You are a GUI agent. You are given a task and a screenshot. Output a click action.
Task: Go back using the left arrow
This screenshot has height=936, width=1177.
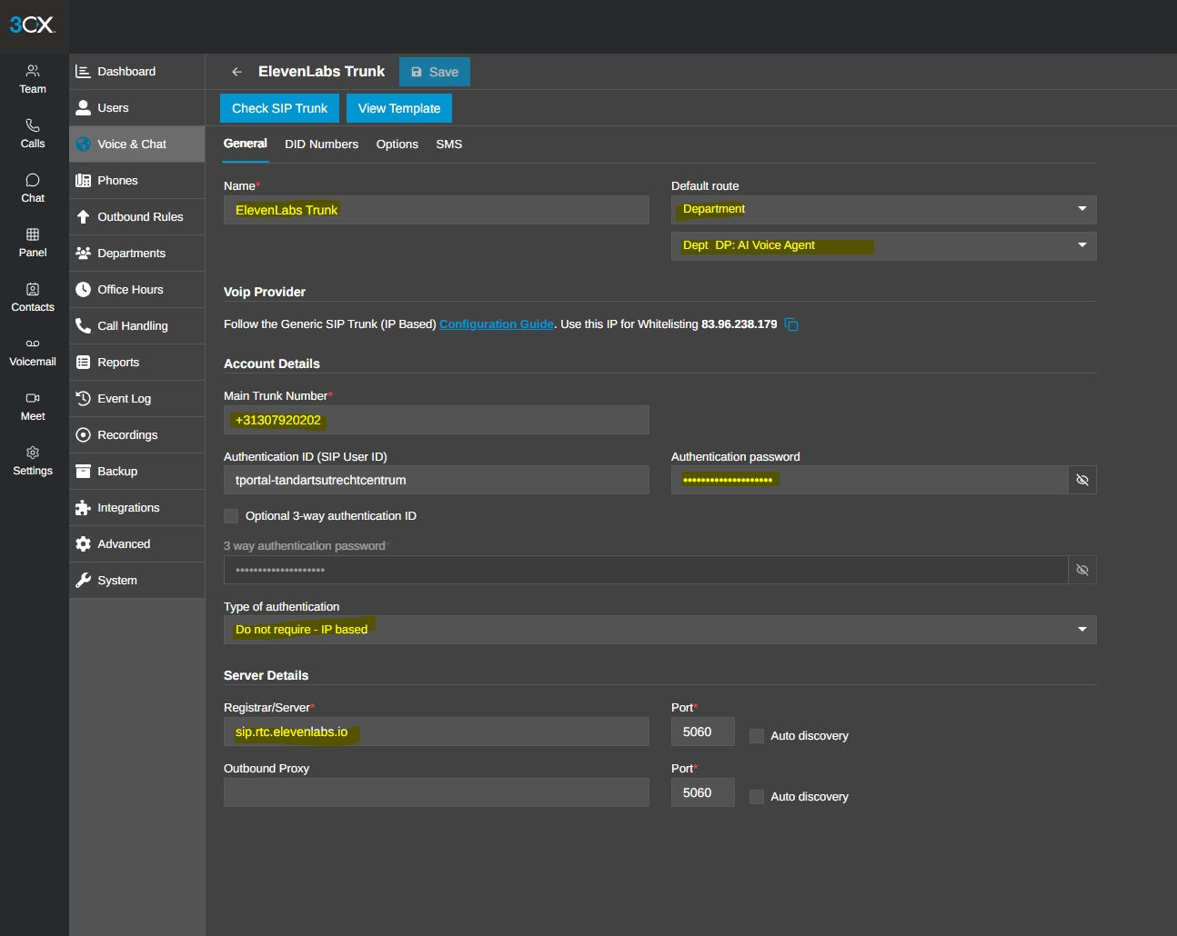[236, 72]
